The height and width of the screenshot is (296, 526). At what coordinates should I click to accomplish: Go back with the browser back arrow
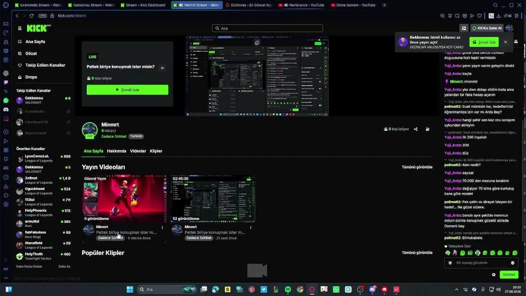click(17, 16)
